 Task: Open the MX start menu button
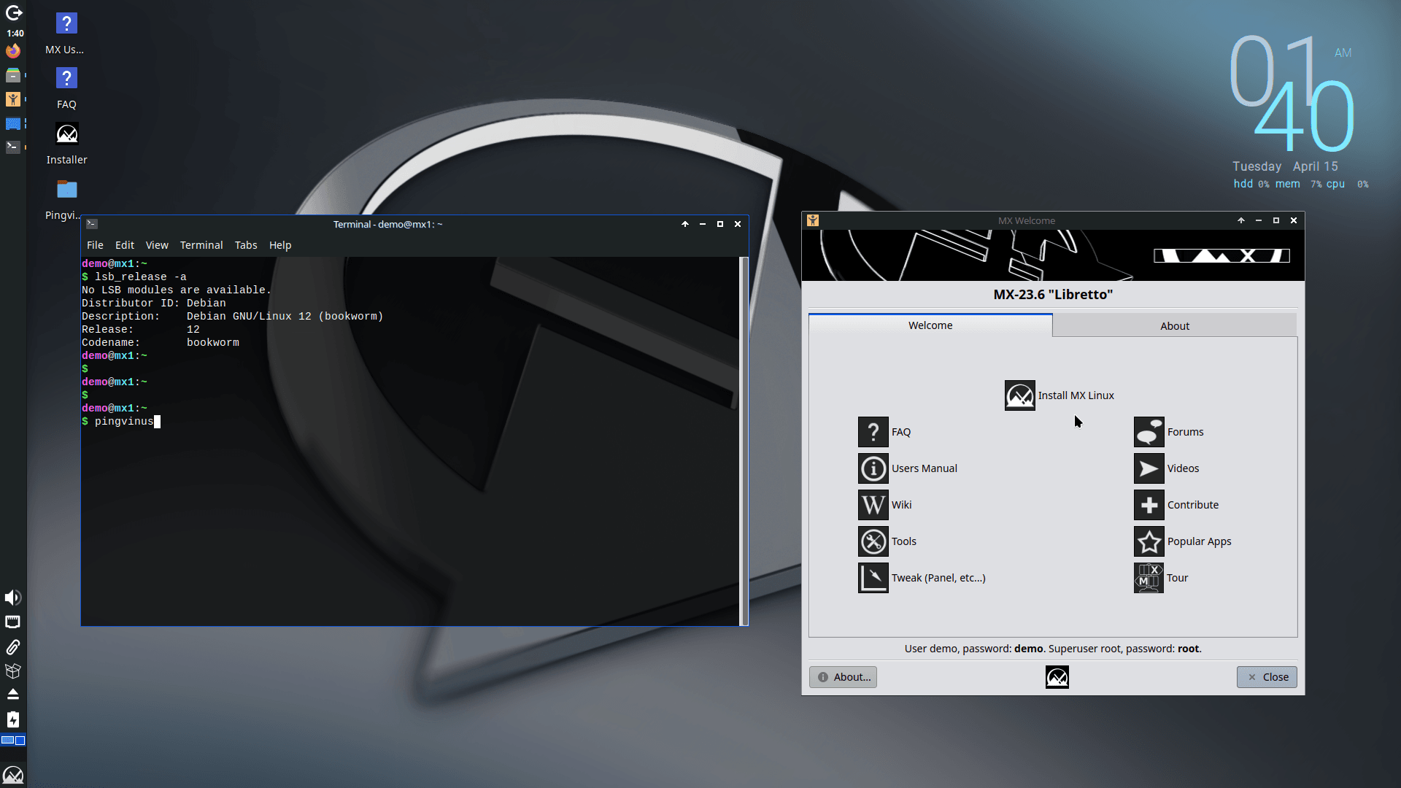pos(13,774)
